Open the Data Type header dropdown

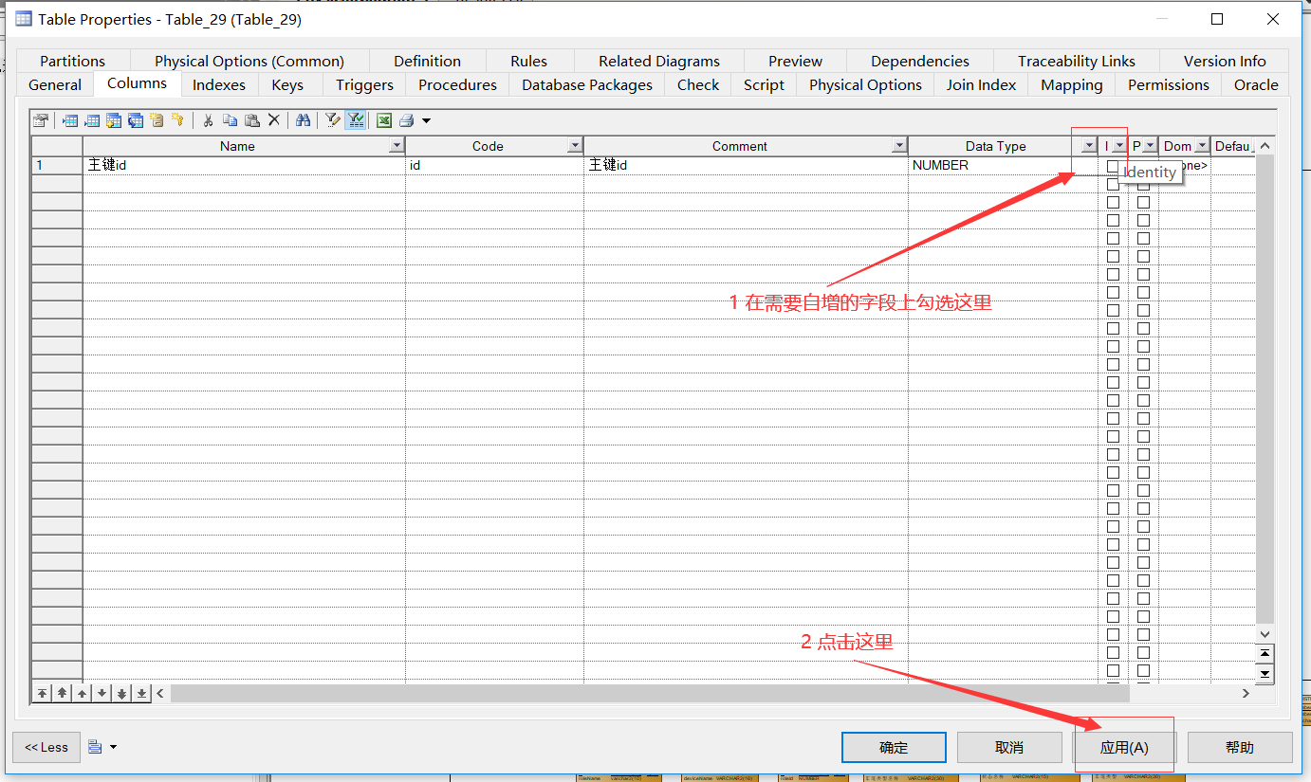(x=1089, y=146)
